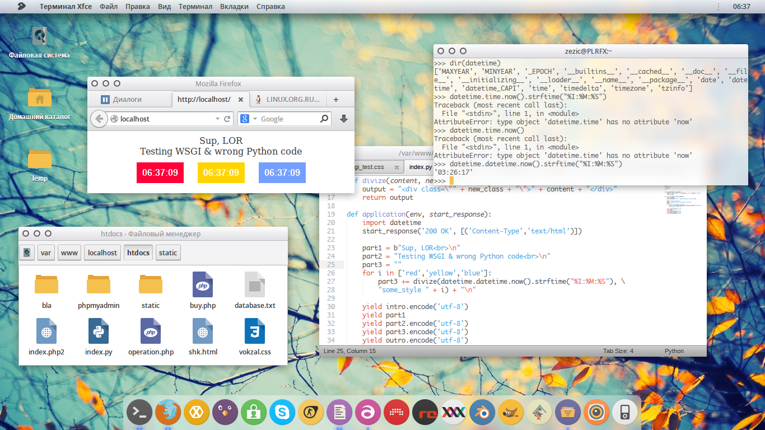The width and height of the screenshot is (765, 430).
Task: Launch Firefox from the dock
Action: coord(168,413)
